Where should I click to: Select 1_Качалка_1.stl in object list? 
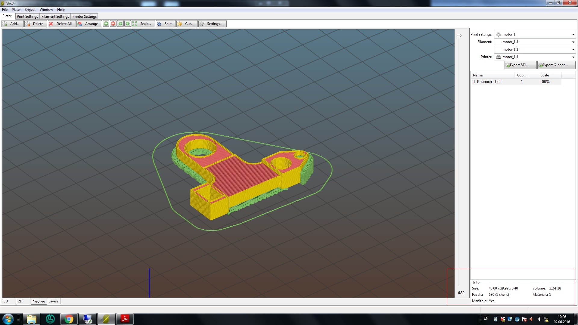tap(487, 82)
